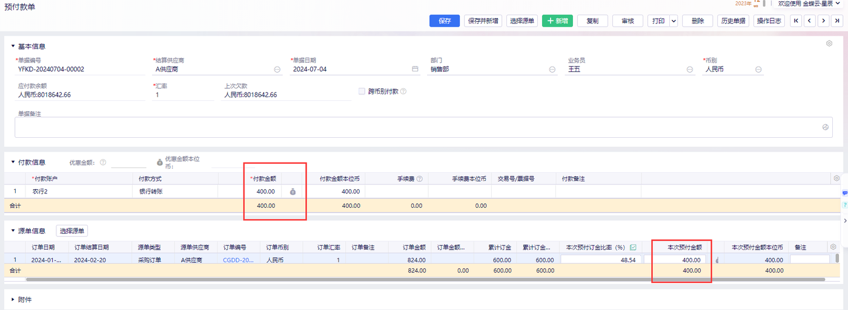Open the blue chat sidebar icon

844,193
